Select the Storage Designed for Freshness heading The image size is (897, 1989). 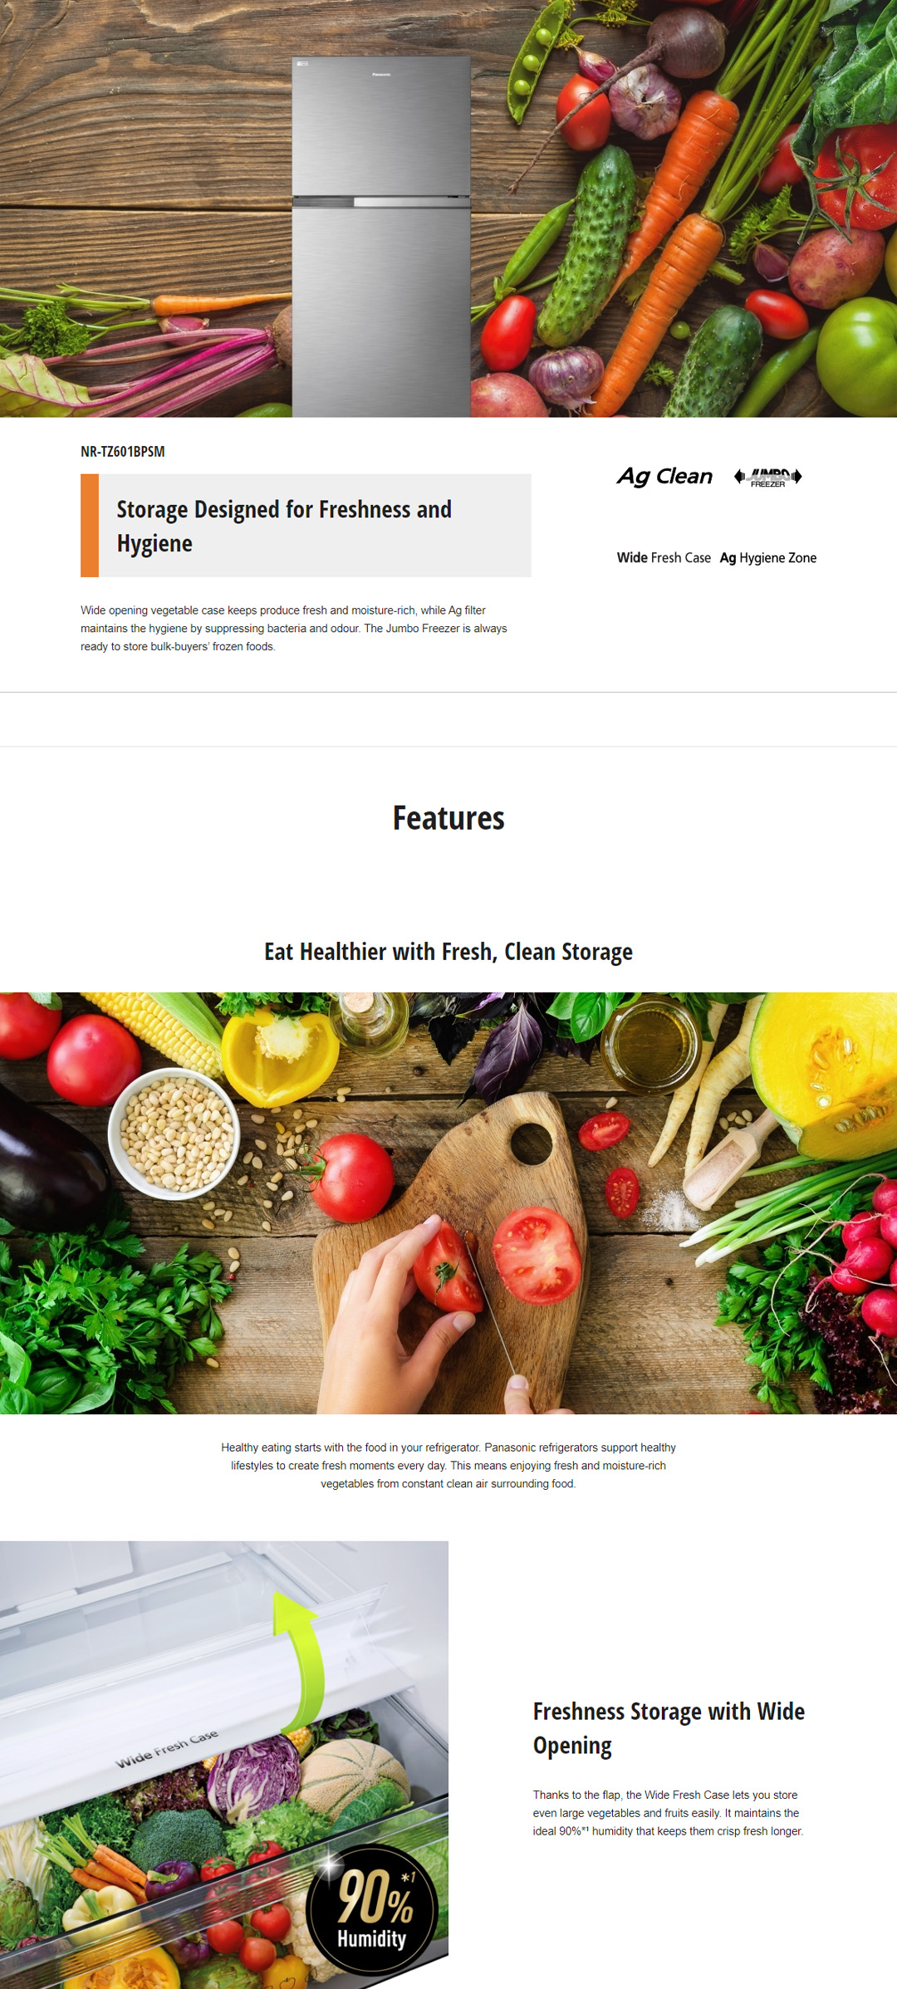(284, 526)
